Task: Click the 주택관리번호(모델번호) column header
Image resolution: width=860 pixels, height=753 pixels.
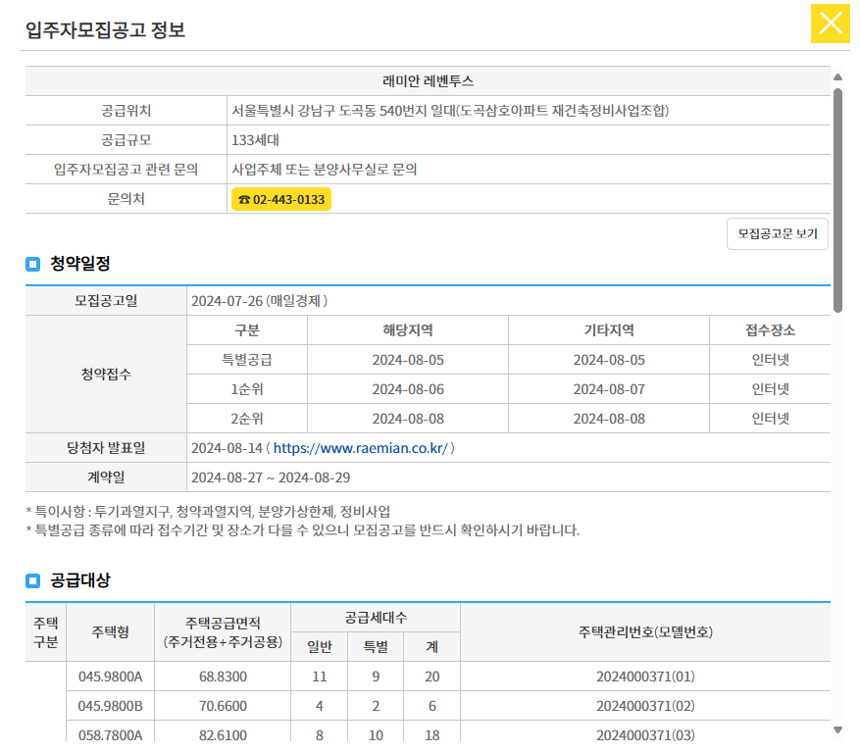Action: [x=645, y=632]
